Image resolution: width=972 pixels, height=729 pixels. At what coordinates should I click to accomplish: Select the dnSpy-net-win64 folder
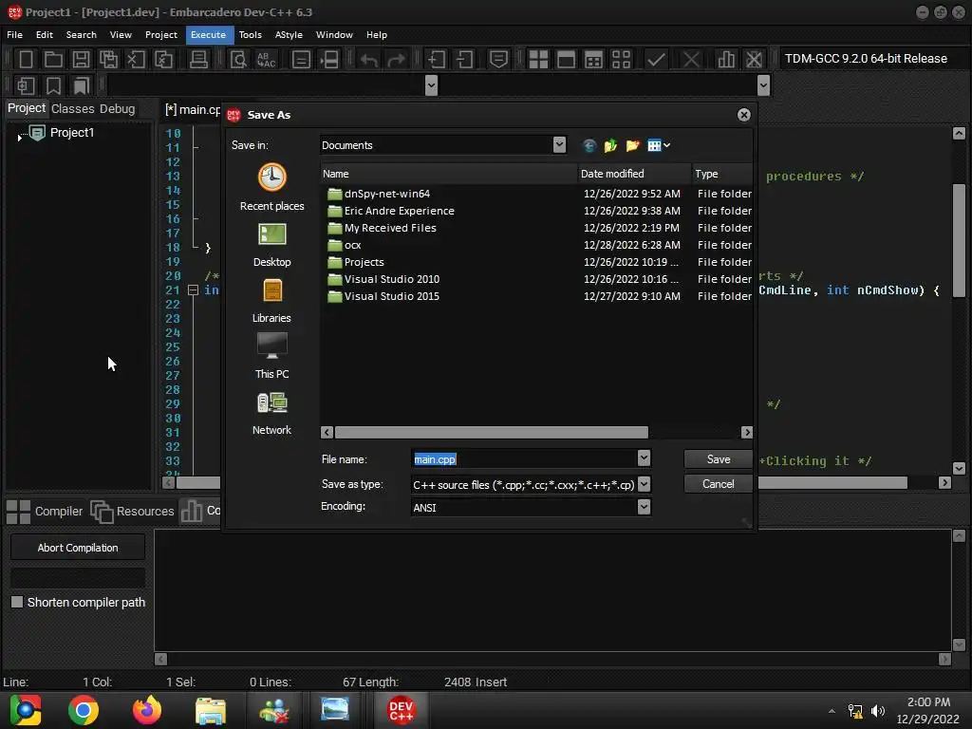point(387,194)
